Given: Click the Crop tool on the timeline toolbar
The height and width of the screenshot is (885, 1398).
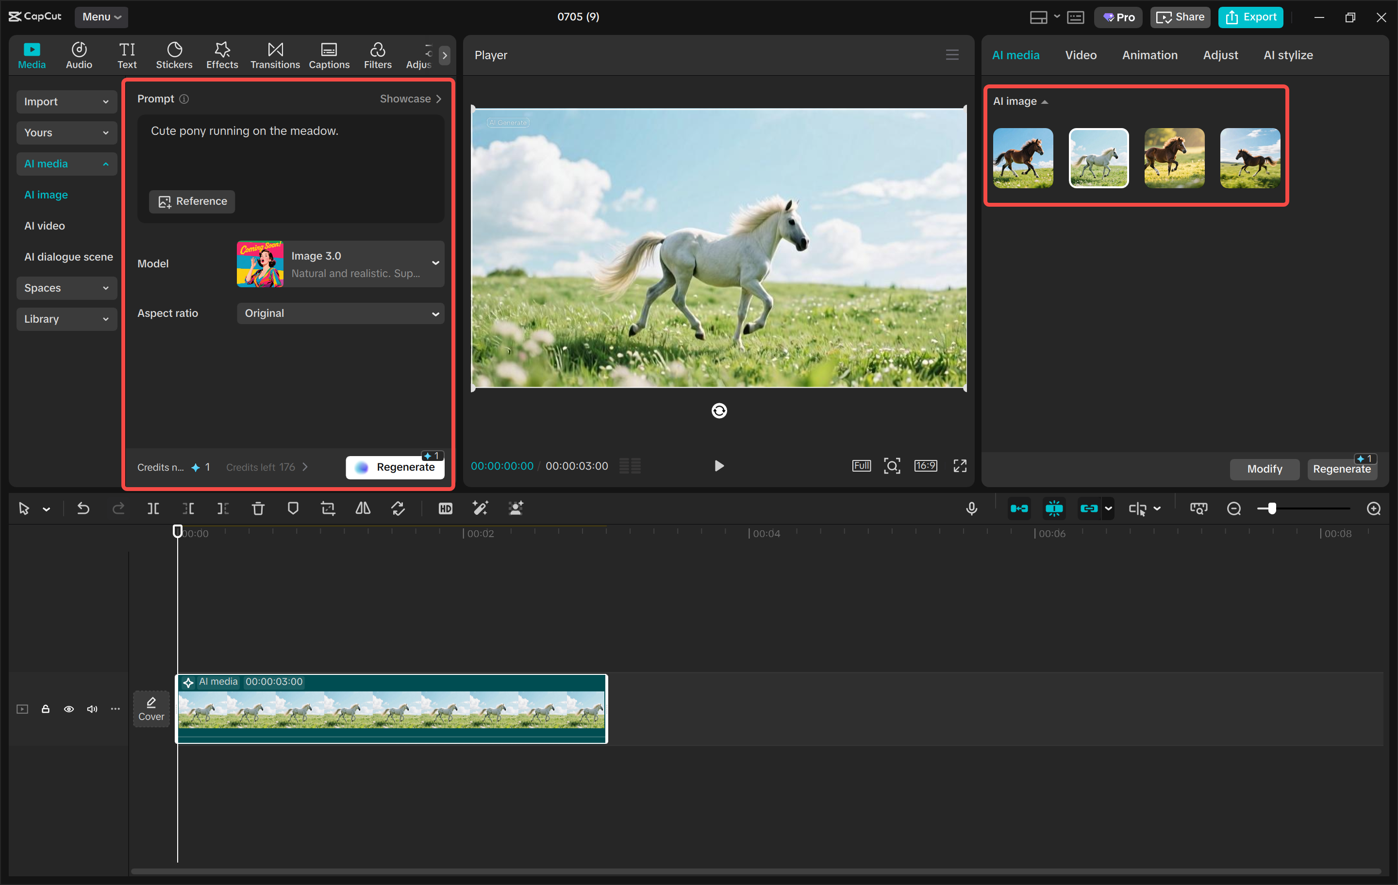Looking at the screenshot, I should 328,508.
